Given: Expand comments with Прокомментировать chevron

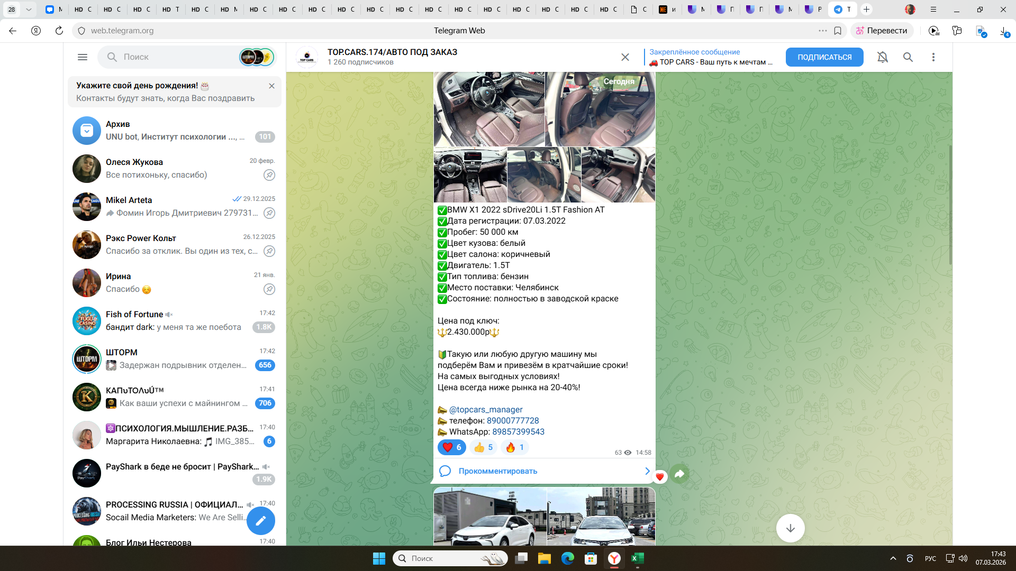Looking at the screenshot, I should pyautogui.click(x=647, y=471).
